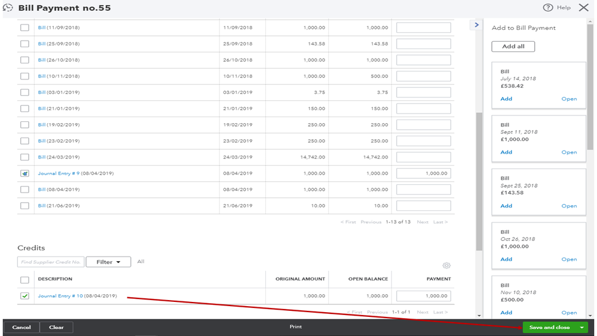Tick checkbox for Bill (26/10/2018)

click(x=25, y=60)
